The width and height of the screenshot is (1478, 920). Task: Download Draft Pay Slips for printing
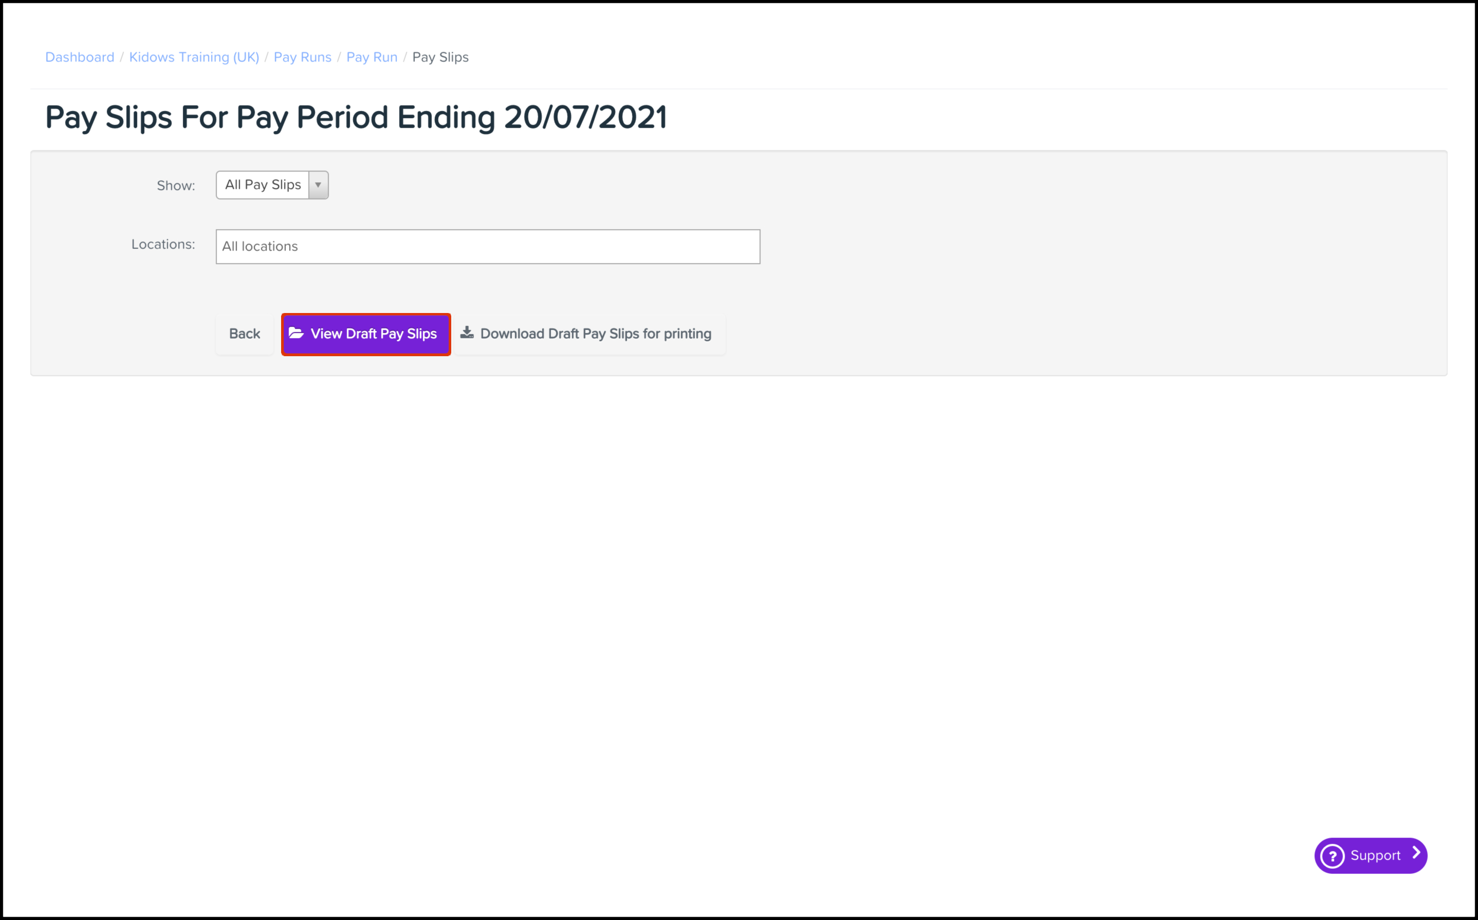tap(589, 334)
